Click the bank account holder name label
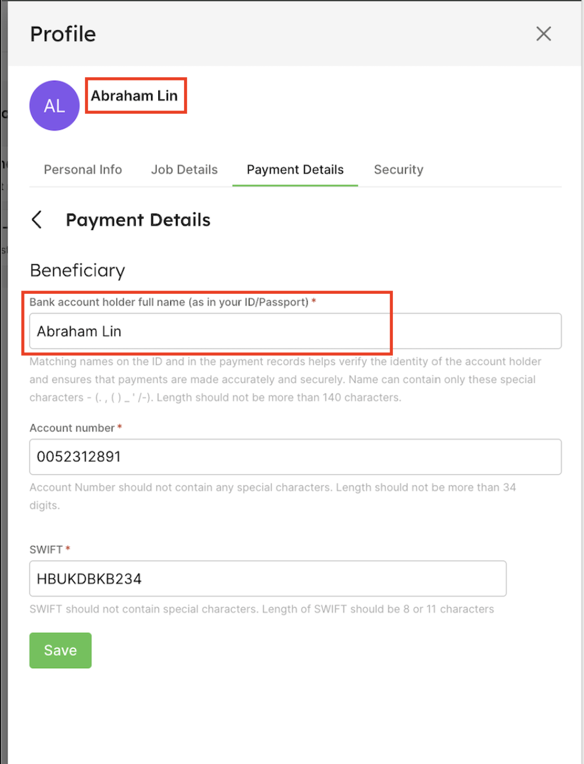 pos(169,302)
